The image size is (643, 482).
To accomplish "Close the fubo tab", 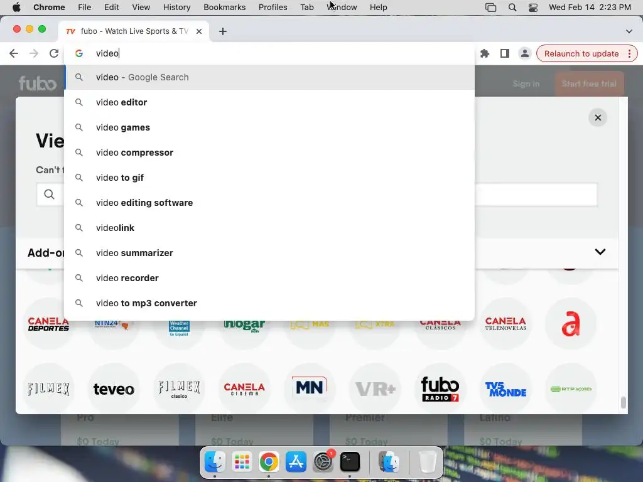I will tap(199, 31).
